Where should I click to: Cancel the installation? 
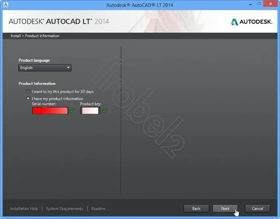click(257, 209)
